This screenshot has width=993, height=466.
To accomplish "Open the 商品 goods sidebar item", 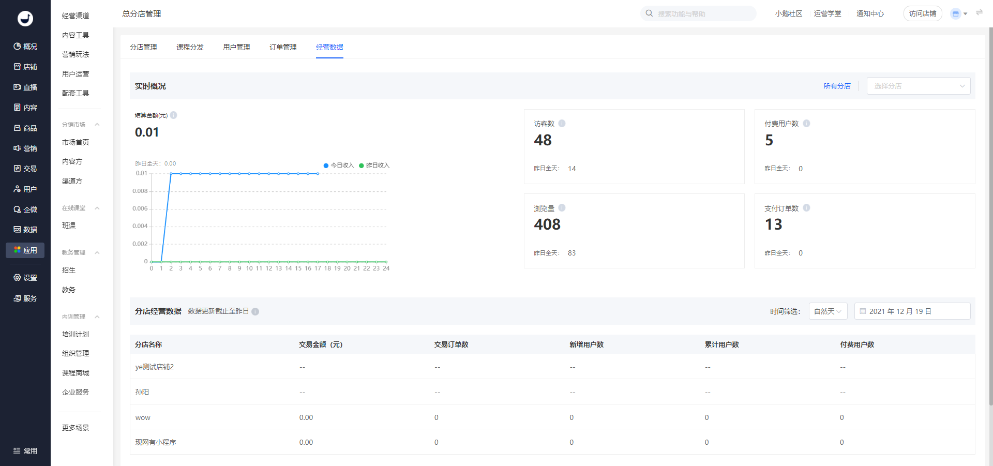I will 25,128.
